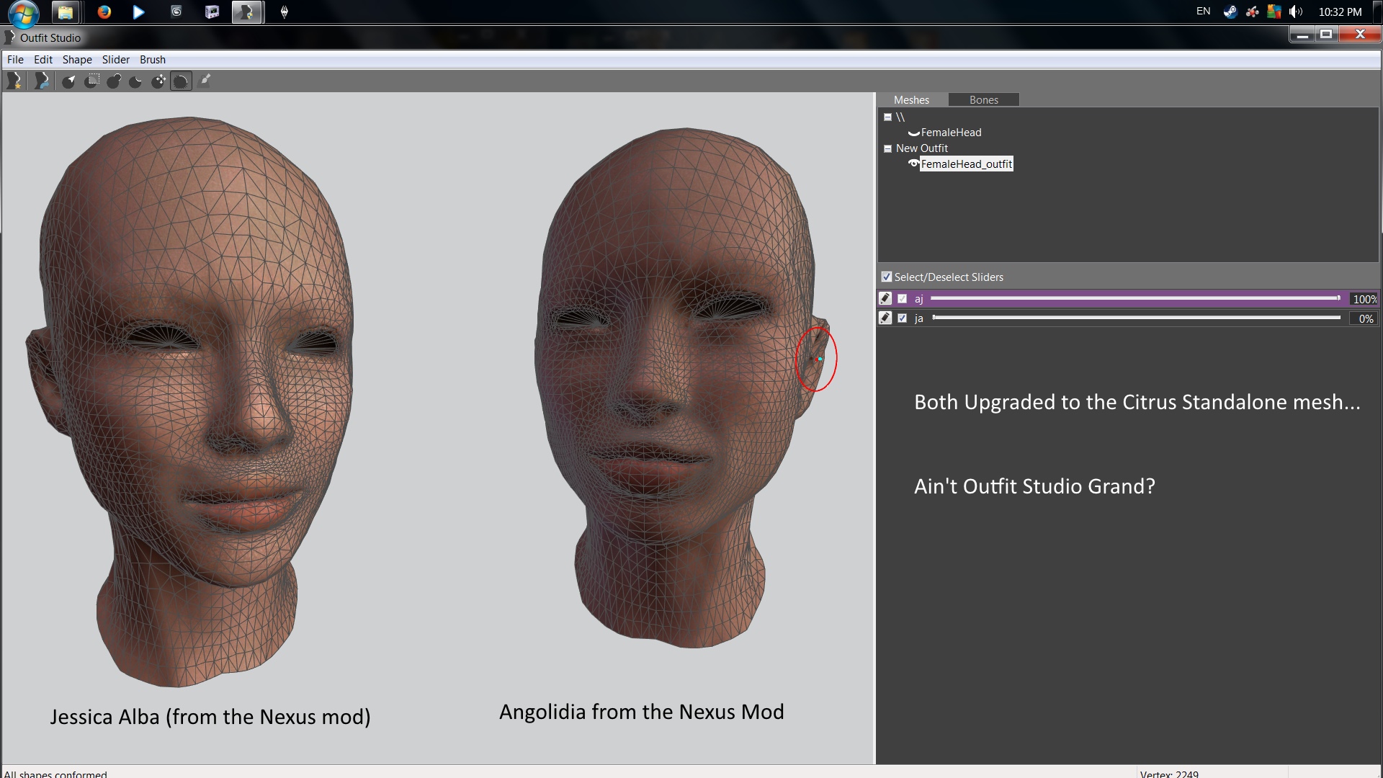This screenshot has width=1383, height=778.
Task: Uncheck the aj slider checkbox
Action: 902,298
